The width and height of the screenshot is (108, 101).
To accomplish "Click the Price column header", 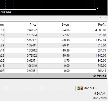I will click(21, 25).
